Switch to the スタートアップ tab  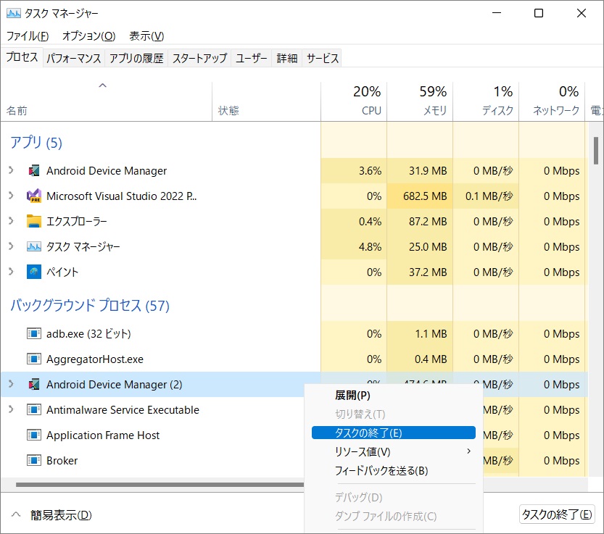point(199,58)
